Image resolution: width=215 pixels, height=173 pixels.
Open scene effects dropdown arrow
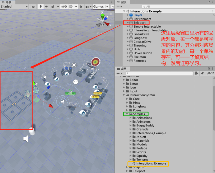tap(58, 7)
